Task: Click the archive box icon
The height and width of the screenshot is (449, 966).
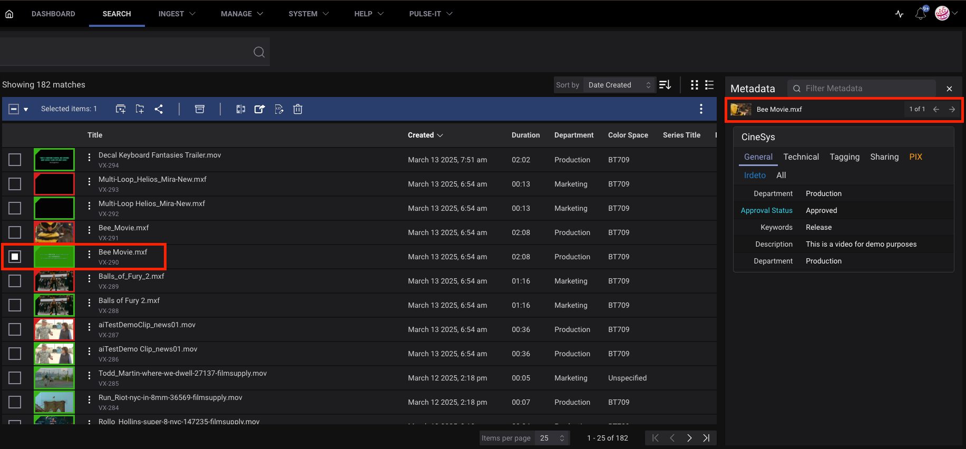Action: [x=200, y=109]
